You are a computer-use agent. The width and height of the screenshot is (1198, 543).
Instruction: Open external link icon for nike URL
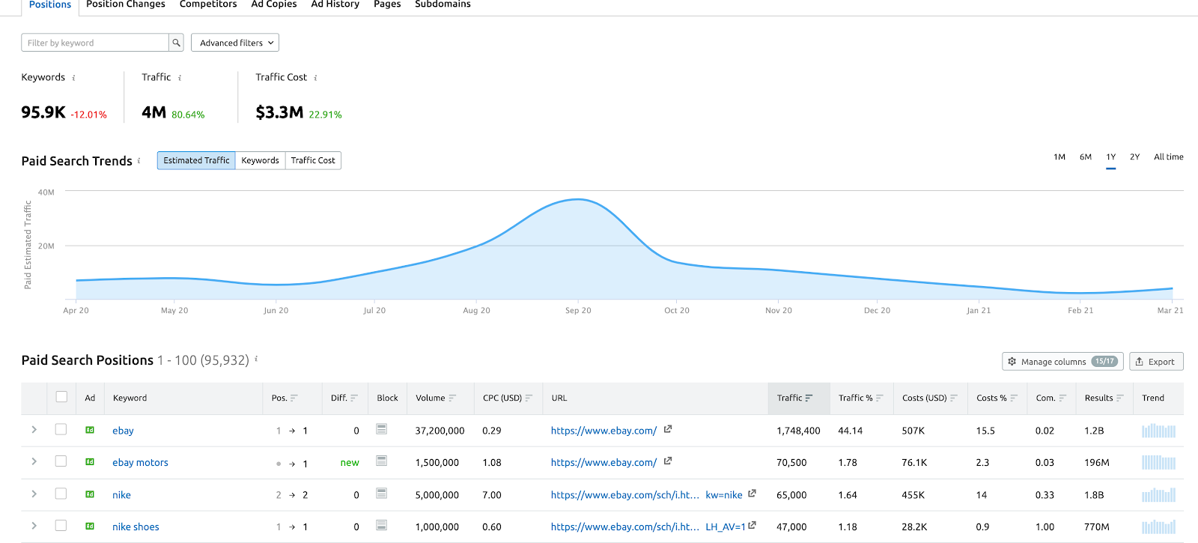(x=752, y=494)
